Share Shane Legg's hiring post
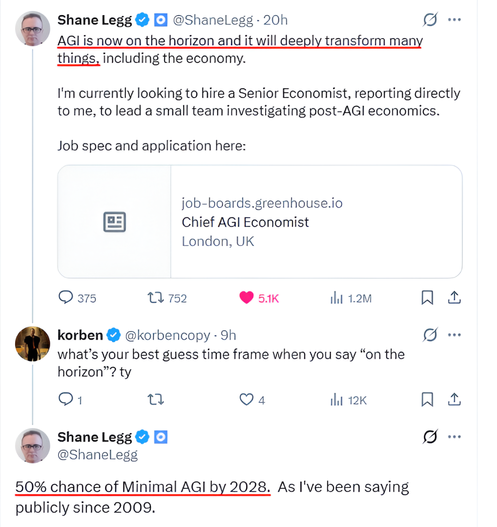The width and height of the screenshot is (497, 527). (x=454, y=297)
